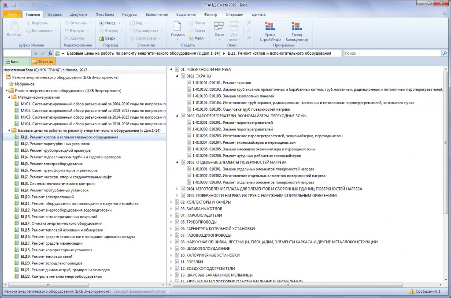451x298 pixels.
Task: Switch to the Объекты panel tab
Action: coord(43,62)
